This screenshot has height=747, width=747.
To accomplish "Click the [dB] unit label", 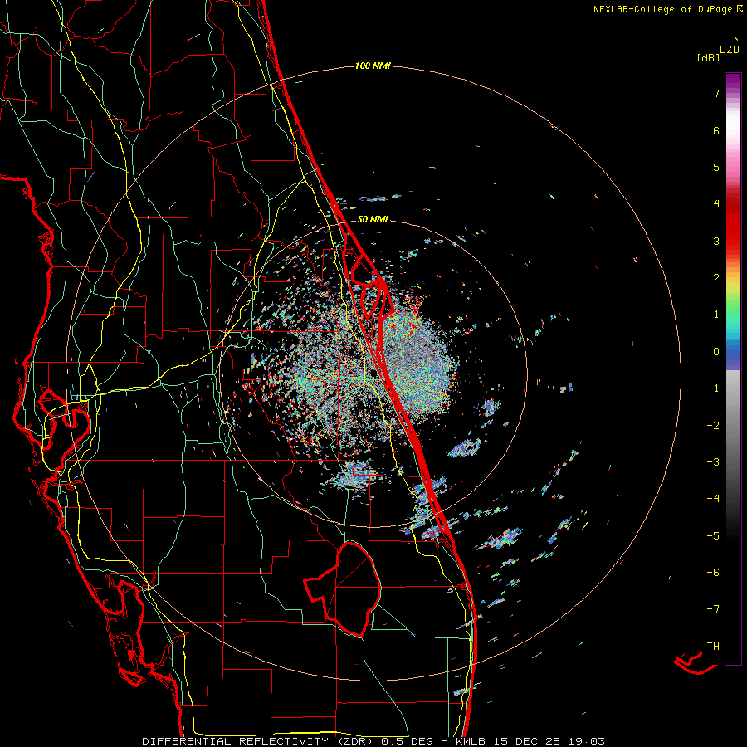I will pos(708,57).
